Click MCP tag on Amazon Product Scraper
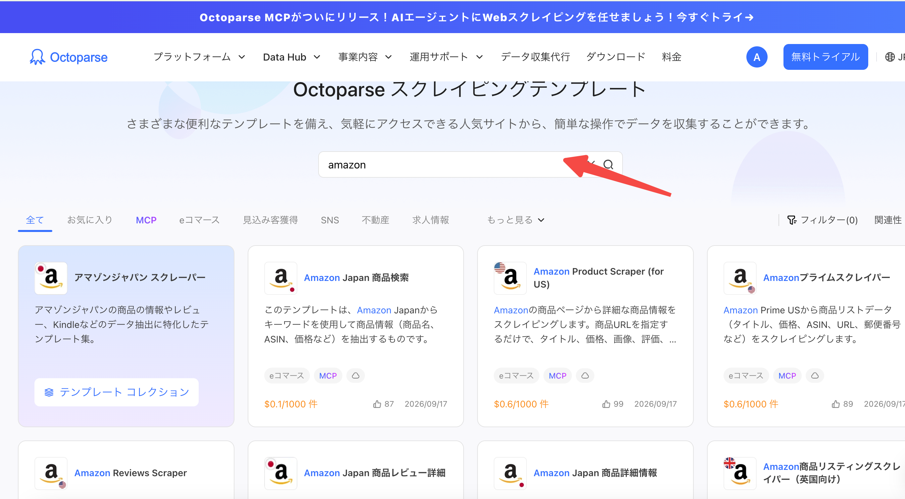Screen dimensions: 905x499 tap(557, 376)
